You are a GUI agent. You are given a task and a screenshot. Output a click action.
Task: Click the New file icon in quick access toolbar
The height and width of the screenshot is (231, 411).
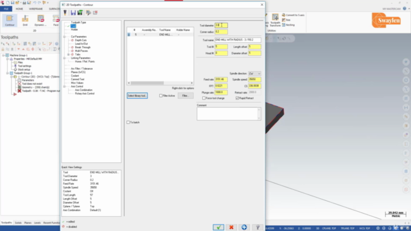point(8,3)
